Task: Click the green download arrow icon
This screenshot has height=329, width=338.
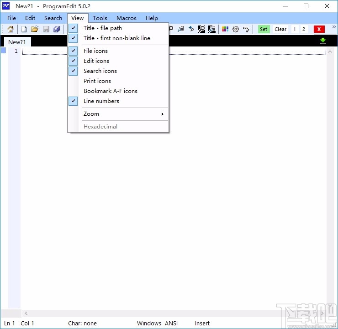Action: tap(322, 41)
